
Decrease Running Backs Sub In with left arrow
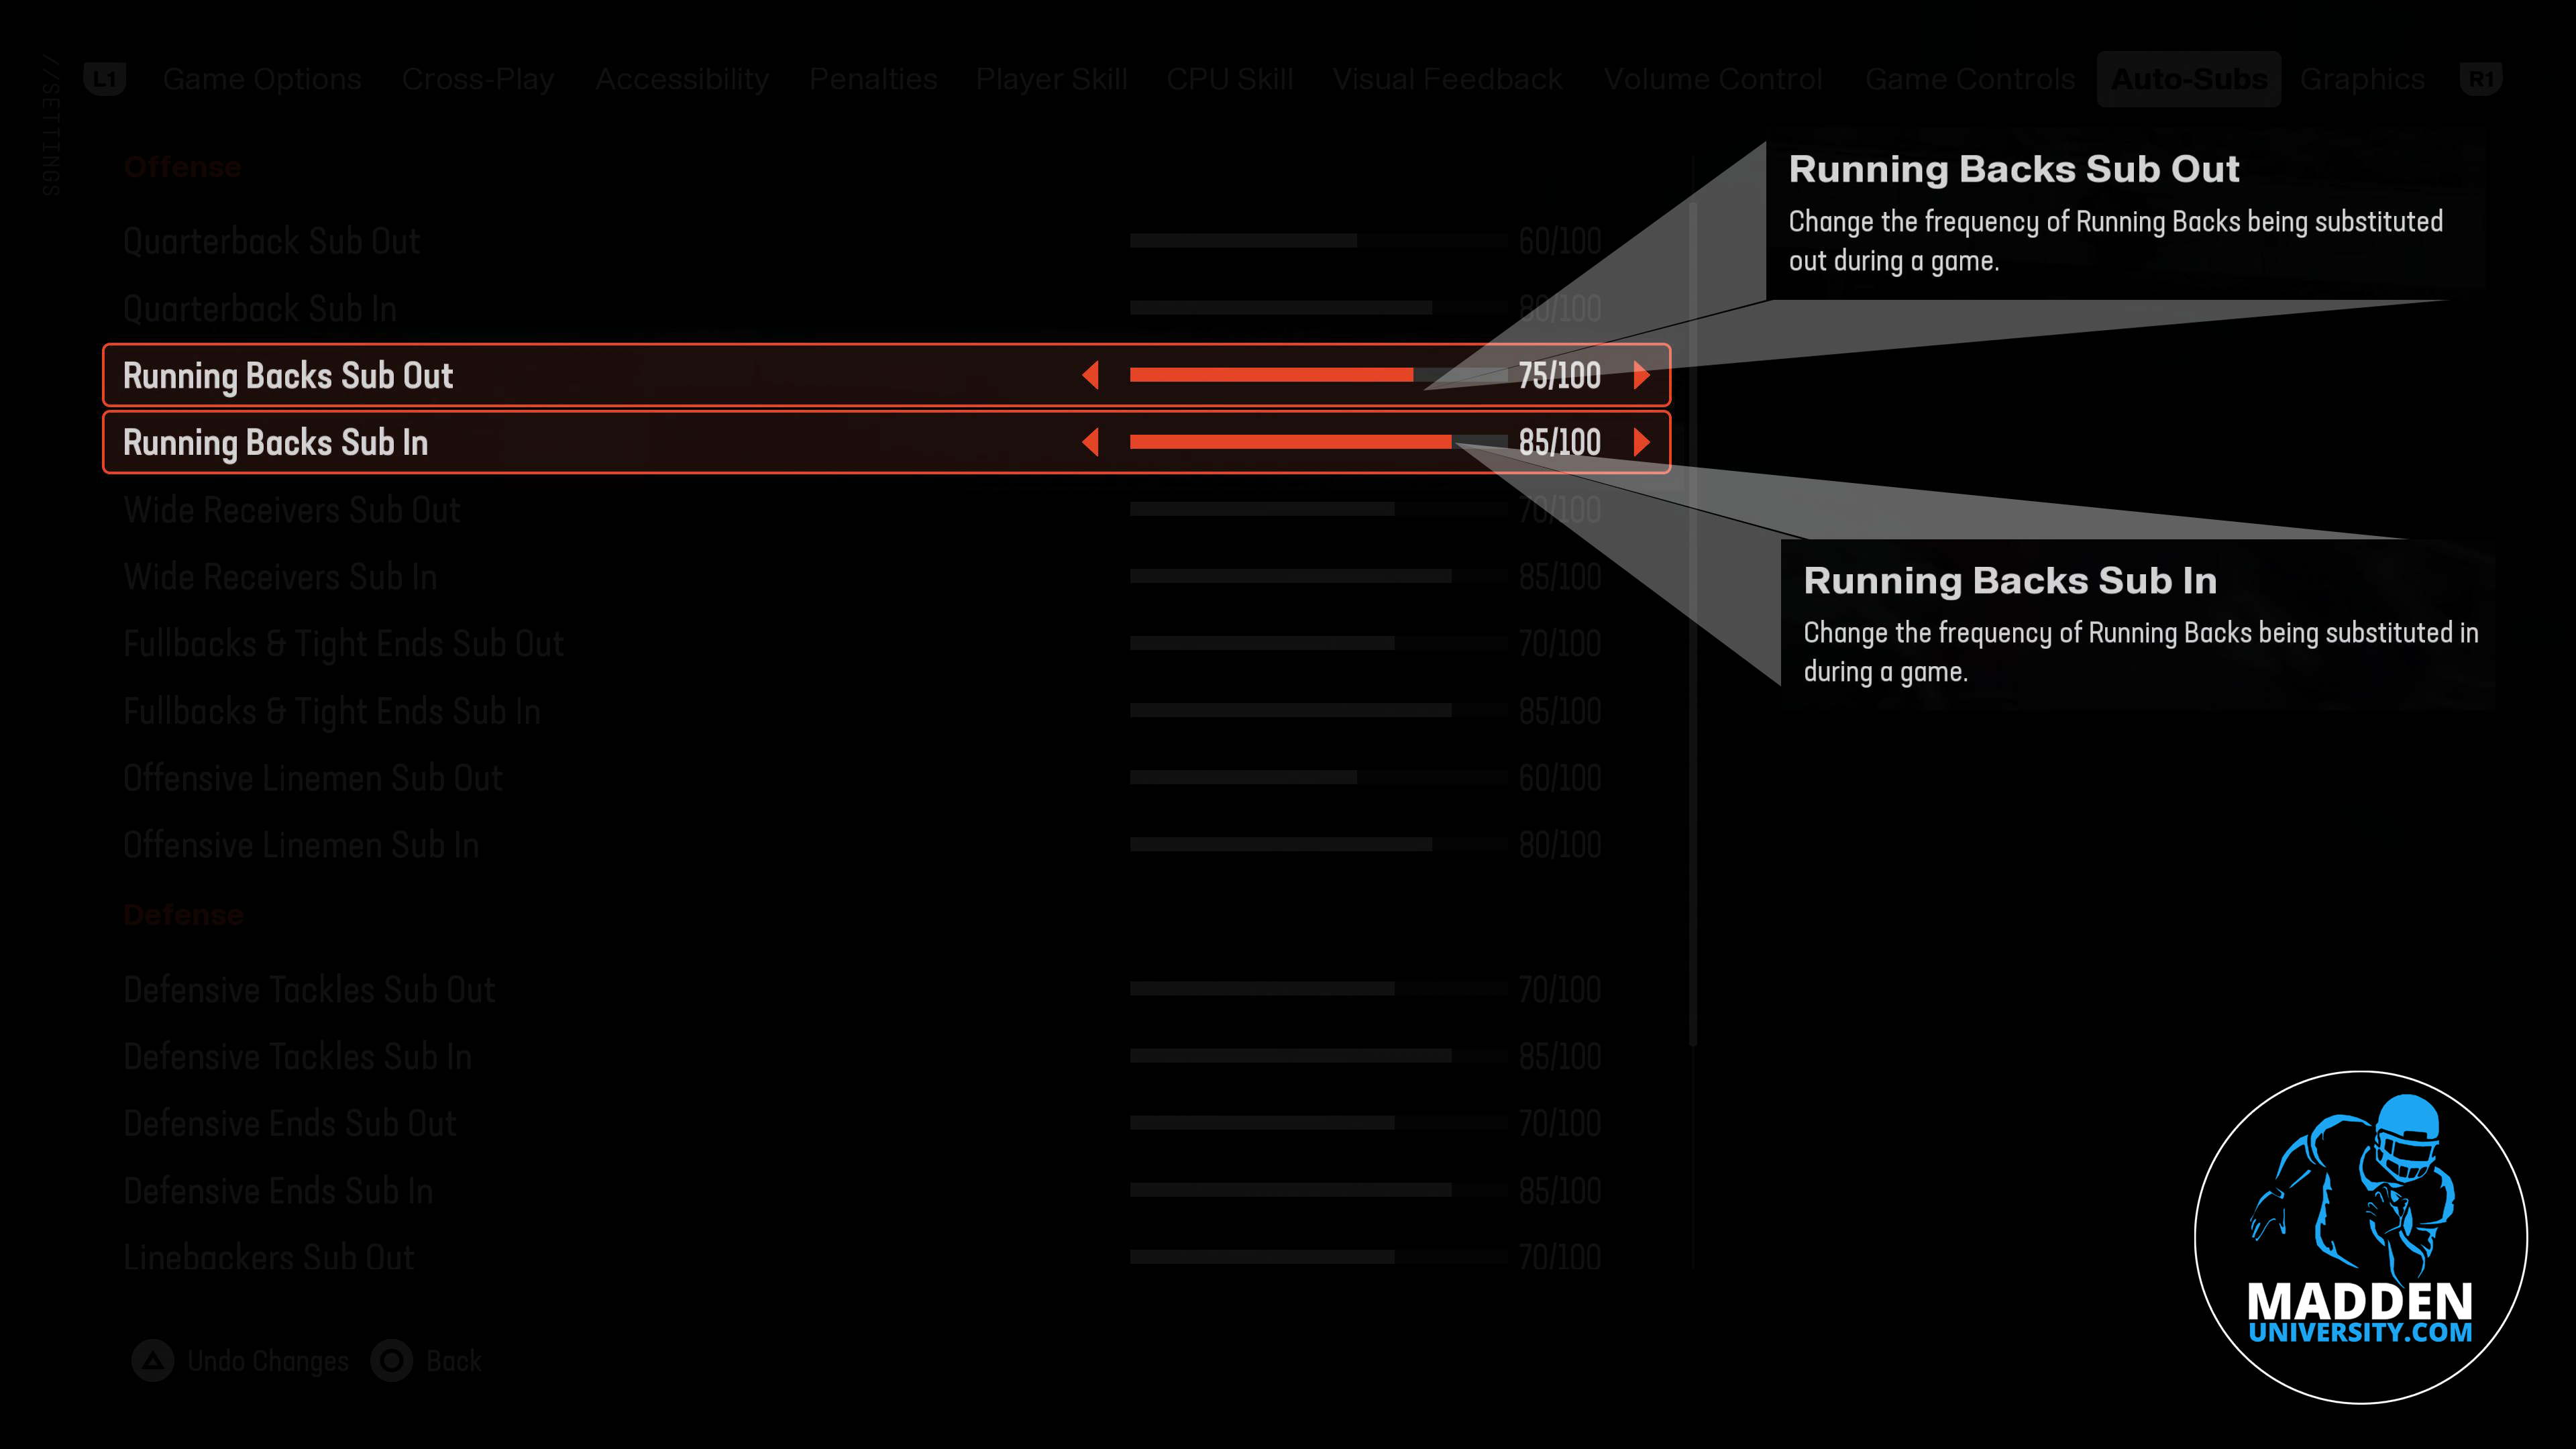1091,442
